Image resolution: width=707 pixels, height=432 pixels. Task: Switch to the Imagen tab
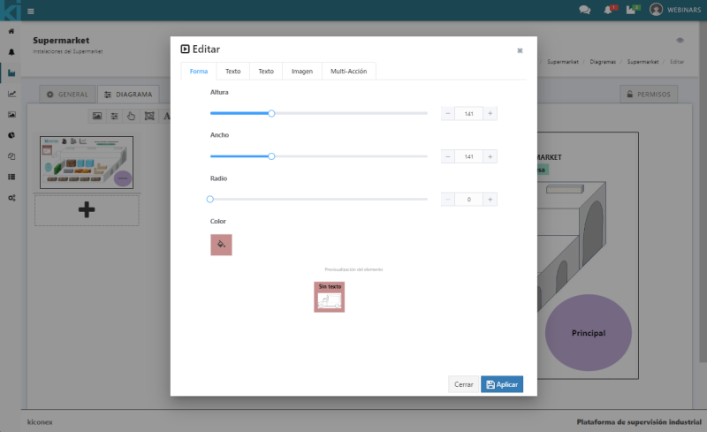click(x=302, y=71)
